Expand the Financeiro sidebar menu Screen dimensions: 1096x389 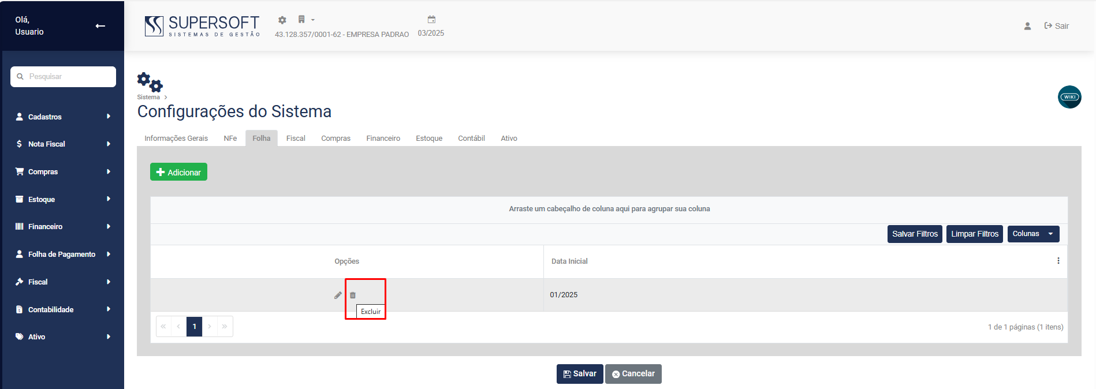(x=62, y=227)
